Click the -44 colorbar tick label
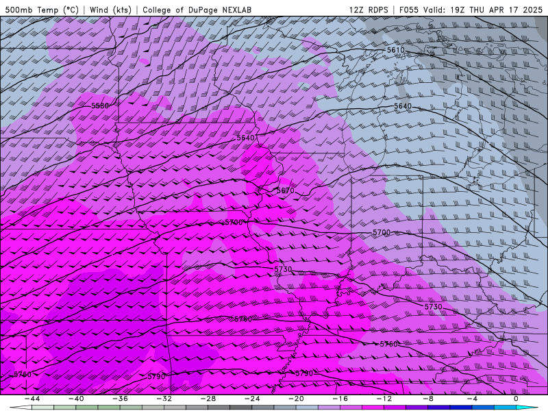 pyautogui.click(x=32, y=399)
